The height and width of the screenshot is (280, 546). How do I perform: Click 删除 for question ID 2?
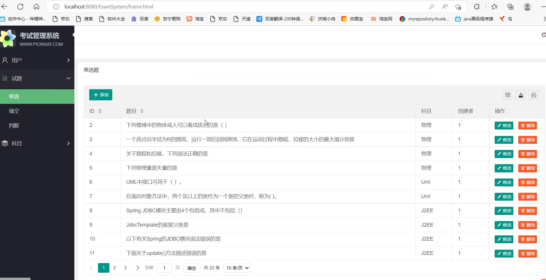[528, 126]
